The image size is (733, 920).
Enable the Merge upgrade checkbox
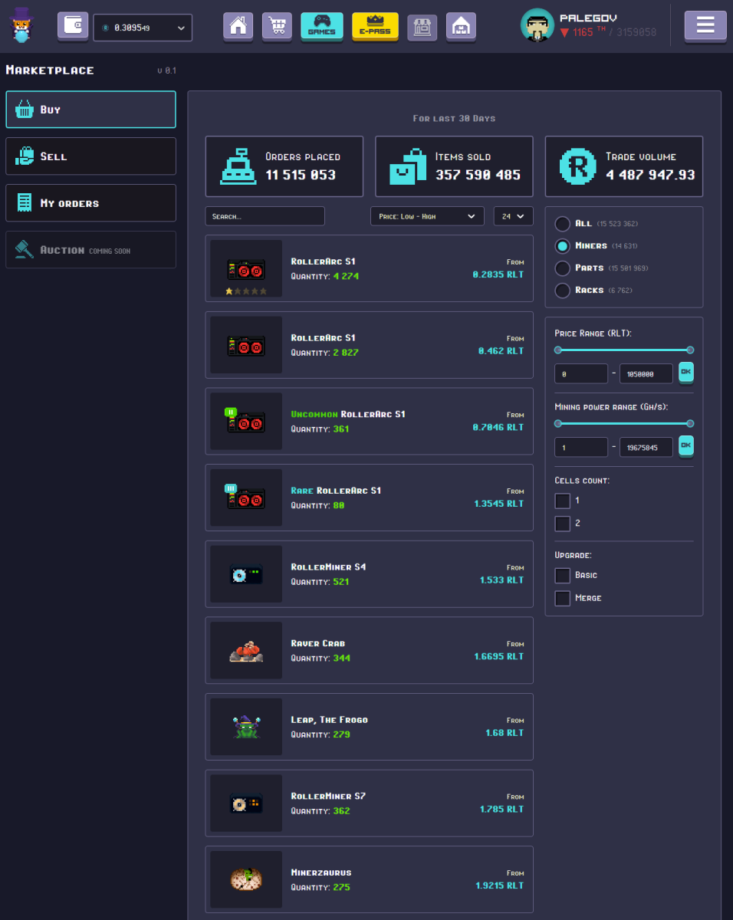point(562,598)
